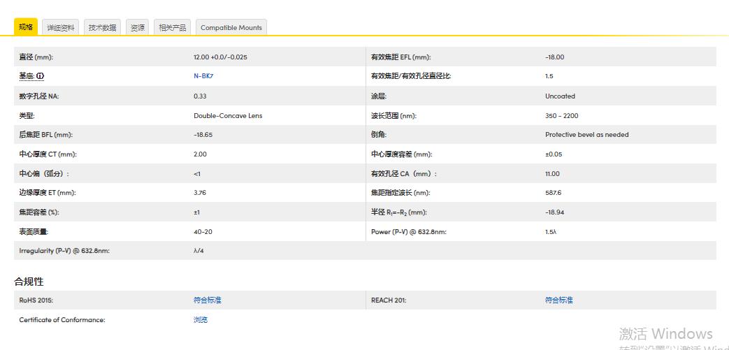Open the N-BK7 substrate link
Image resolution: width=729 pixels, height=350 pixels.
pos(203,76)
